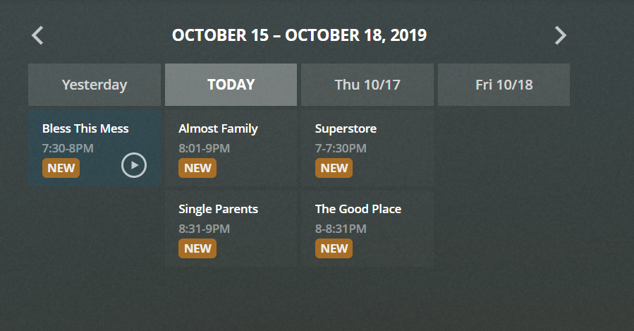Screen dimensions: 634x331
Task: Click the 8:01-9PM time for Almost Family
Action: coord(204,148)
